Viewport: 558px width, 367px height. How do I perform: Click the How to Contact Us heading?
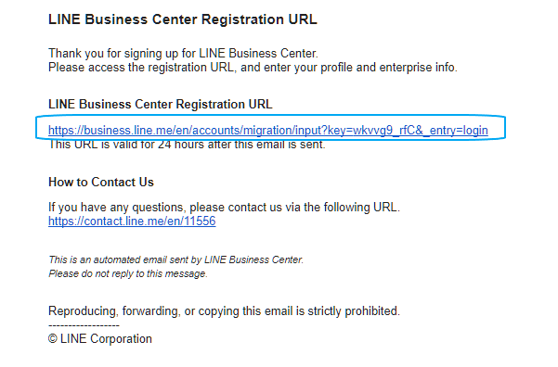[x=101, y=182]
